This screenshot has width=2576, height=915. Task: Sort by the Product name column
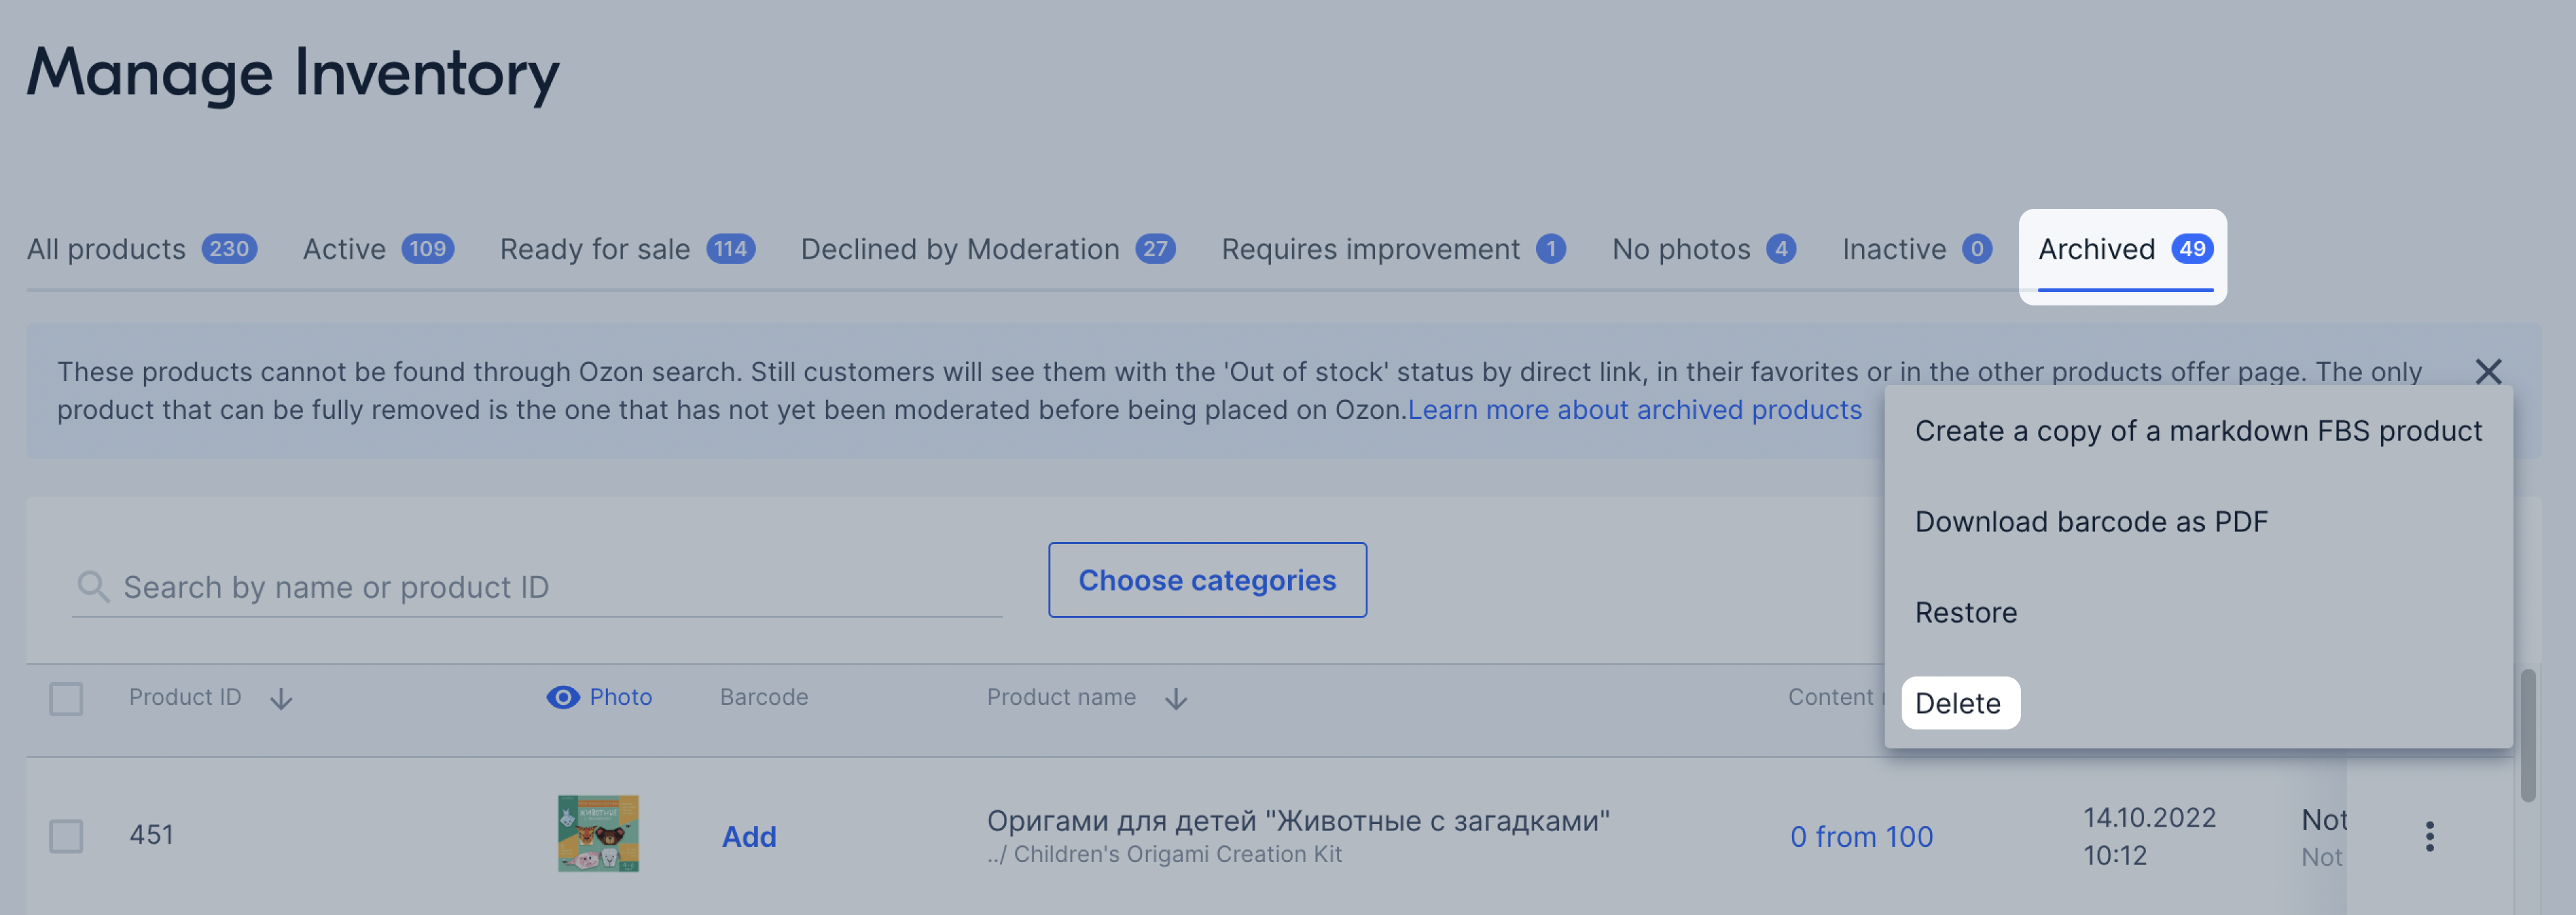point(1176,698)
